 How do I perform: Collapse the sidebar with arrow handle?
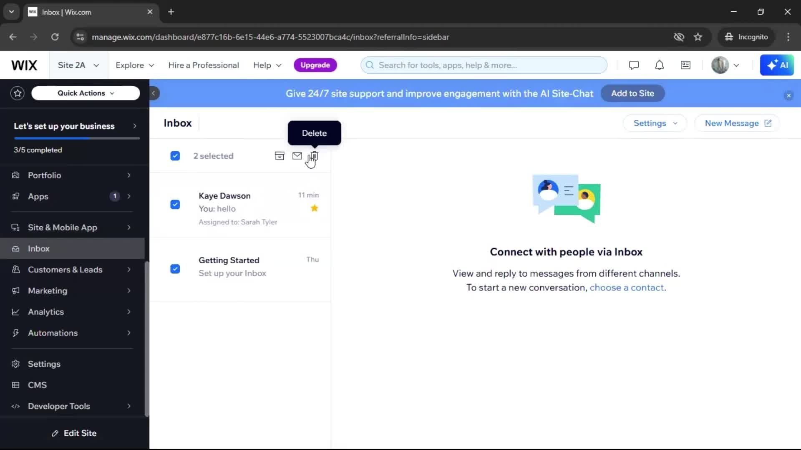pos(154,93)
